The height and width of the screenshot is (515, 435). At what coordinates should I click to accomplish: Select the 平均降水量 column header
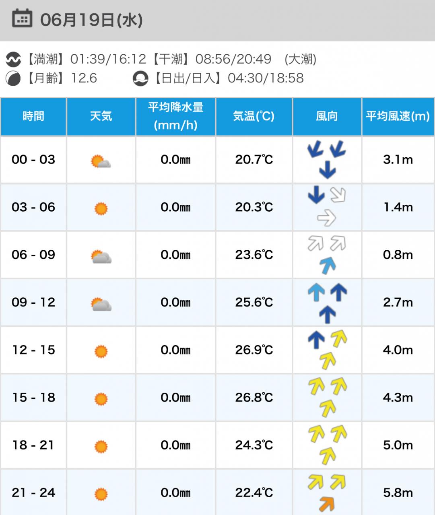(x=176, y=116)
